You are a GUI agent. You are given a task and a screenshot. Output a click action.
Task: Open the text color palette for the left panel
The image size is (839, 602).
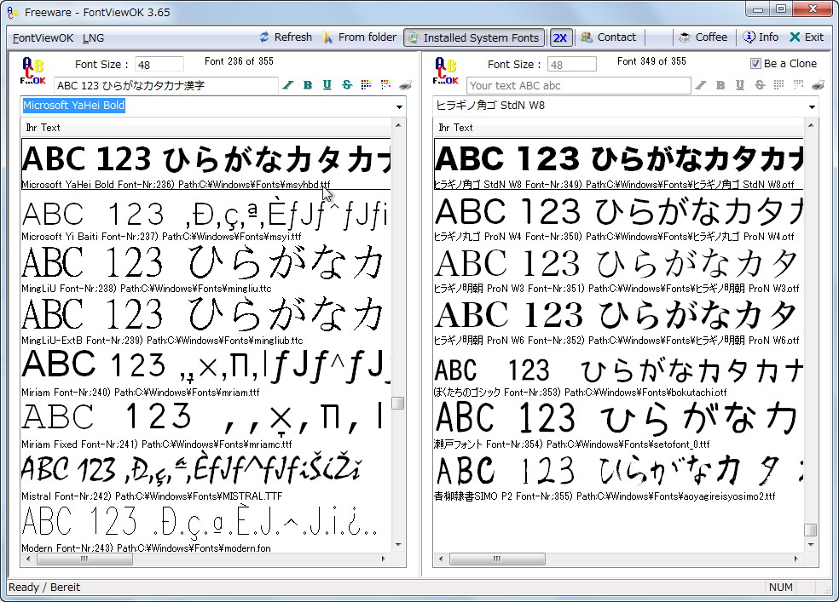click(x=365, y=85)
